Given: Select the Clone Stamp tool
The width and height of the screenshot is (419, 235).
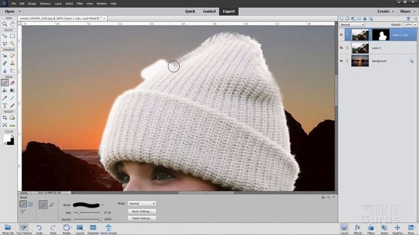Looking at the screenshot, I should pos(12,63).
